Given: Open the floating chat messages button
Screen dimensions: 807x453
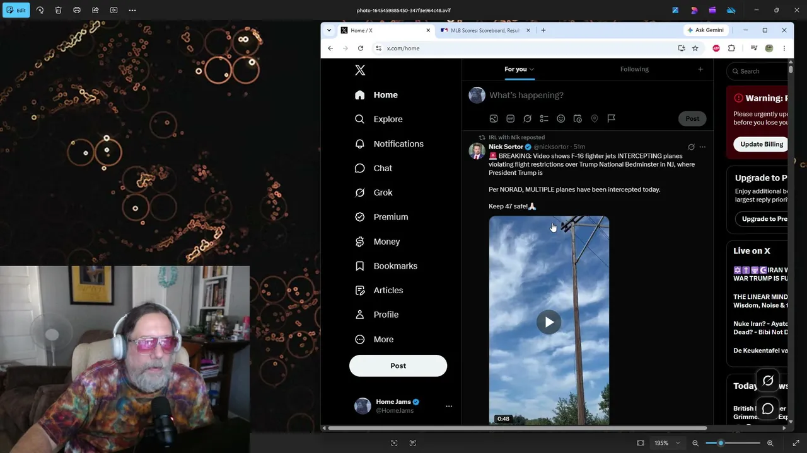Looking at the screenshot, I should pos(768,409).
